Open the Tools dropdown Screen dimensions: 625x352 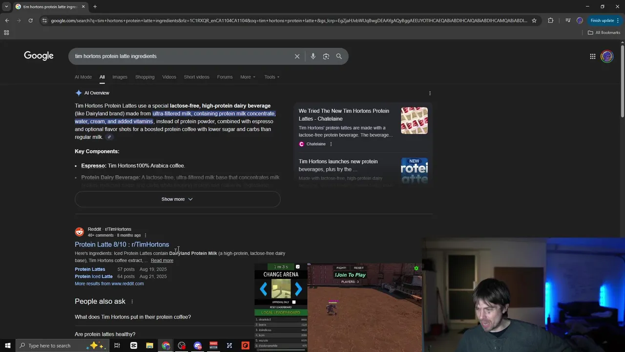pos(272,77)
